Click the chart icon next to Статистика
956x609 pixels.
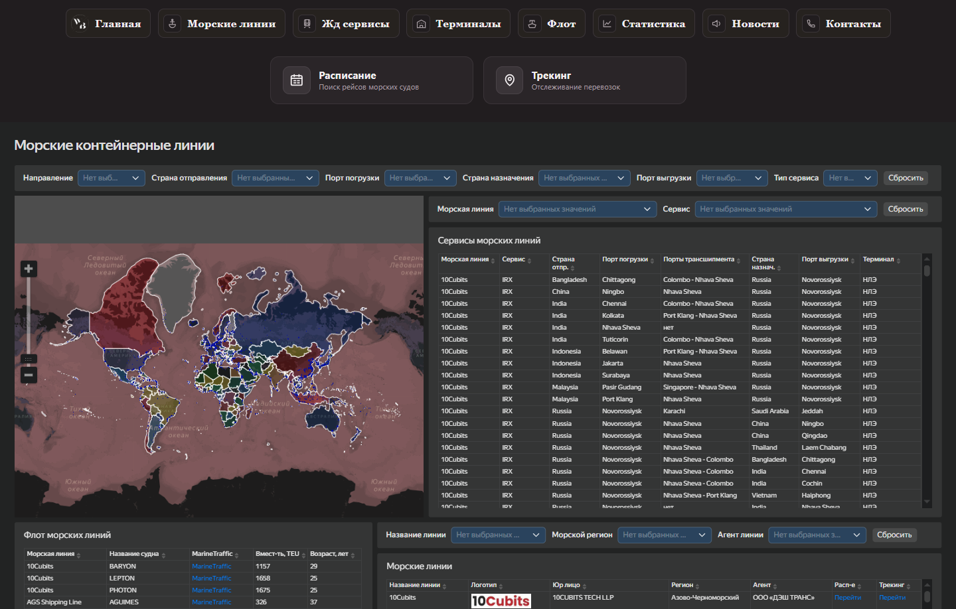click(x=607, y=24)
